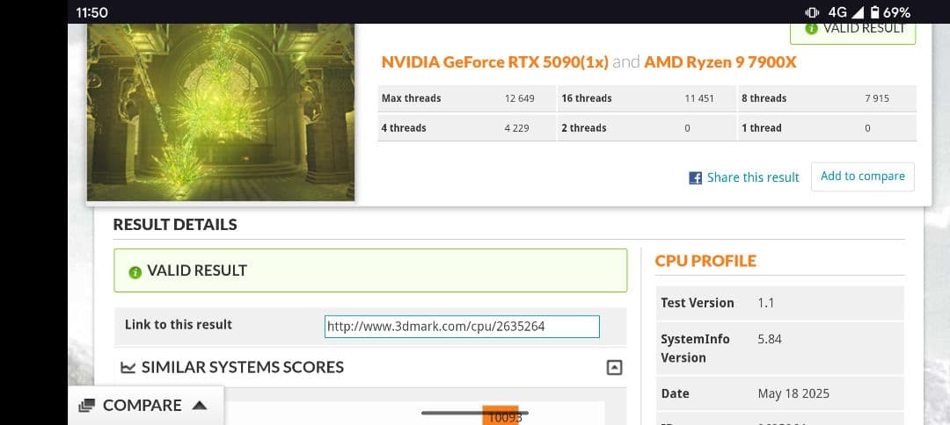950x425 pixels.
Task: Click the similar systems chart icon
Action: tap(128, 368)
